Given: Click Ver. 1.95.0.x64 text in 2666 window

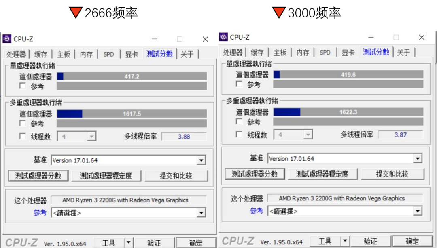Looking at the screenshot, I should [65, 244].
